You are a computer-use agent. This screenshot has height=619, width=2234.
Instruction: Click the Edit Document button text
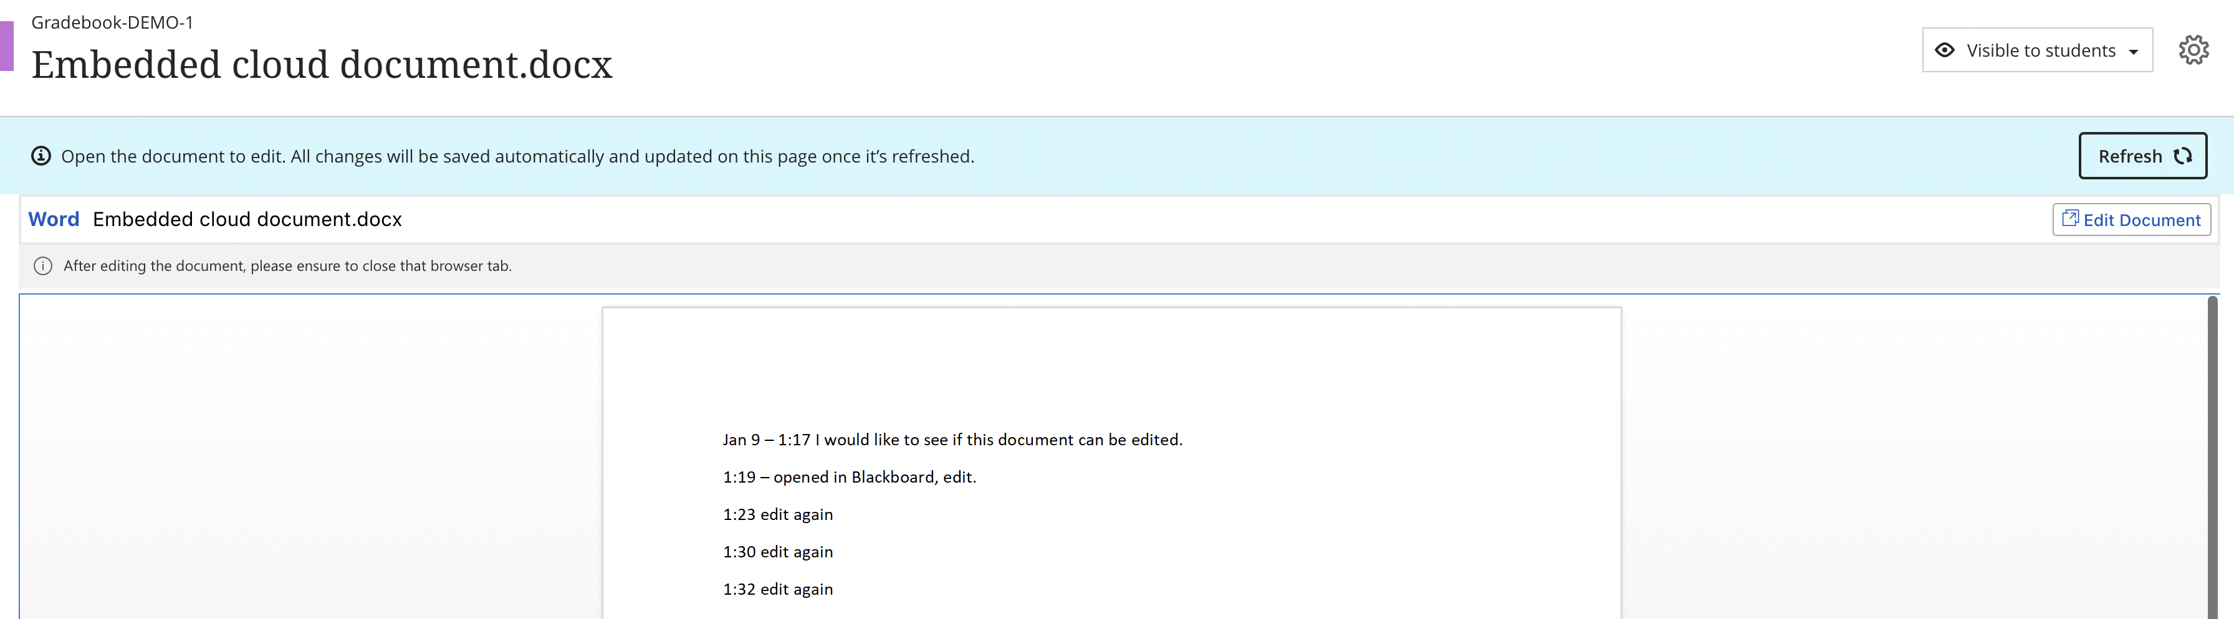pos(2141,220)
